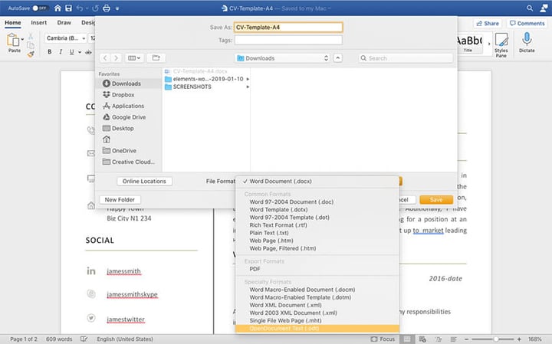The width and height of the screenshot is (552, 344).
Task: Expand the styles gallery arrow
Action: [489, 44]
